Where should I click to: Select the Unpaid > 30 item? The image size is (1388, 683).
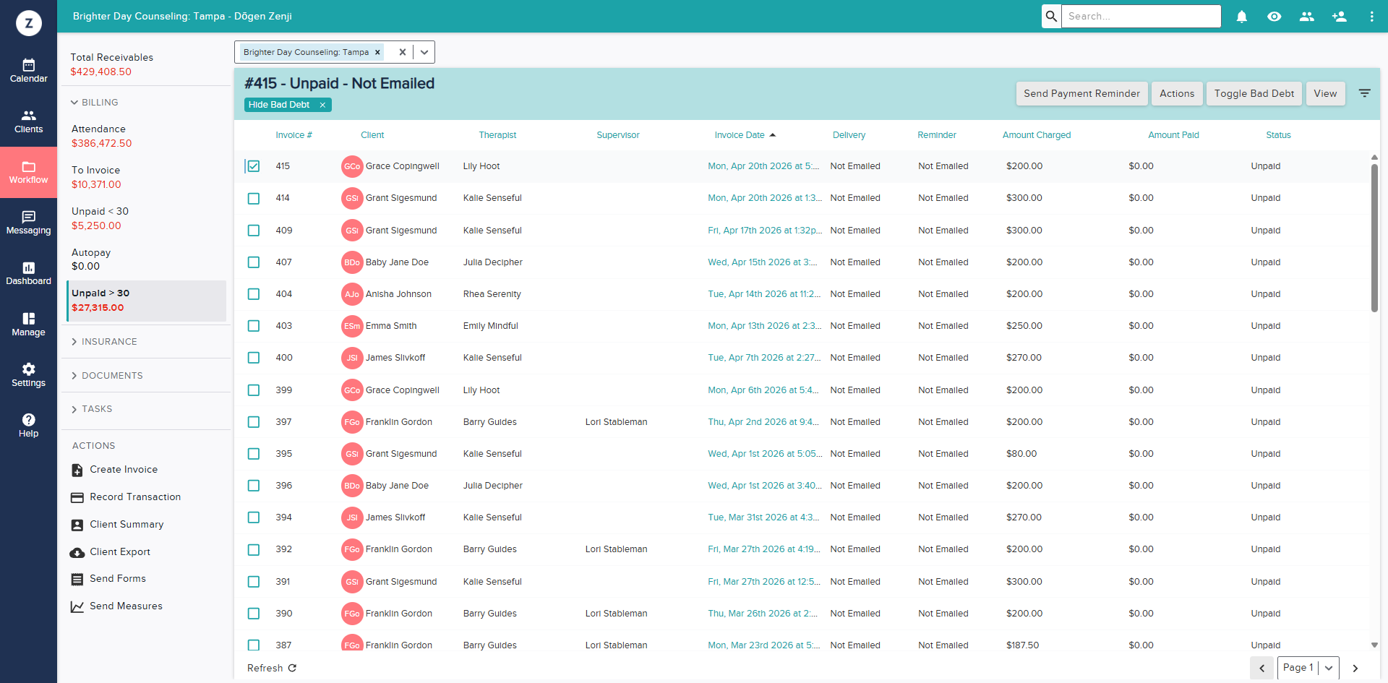(x=147, y=301)
